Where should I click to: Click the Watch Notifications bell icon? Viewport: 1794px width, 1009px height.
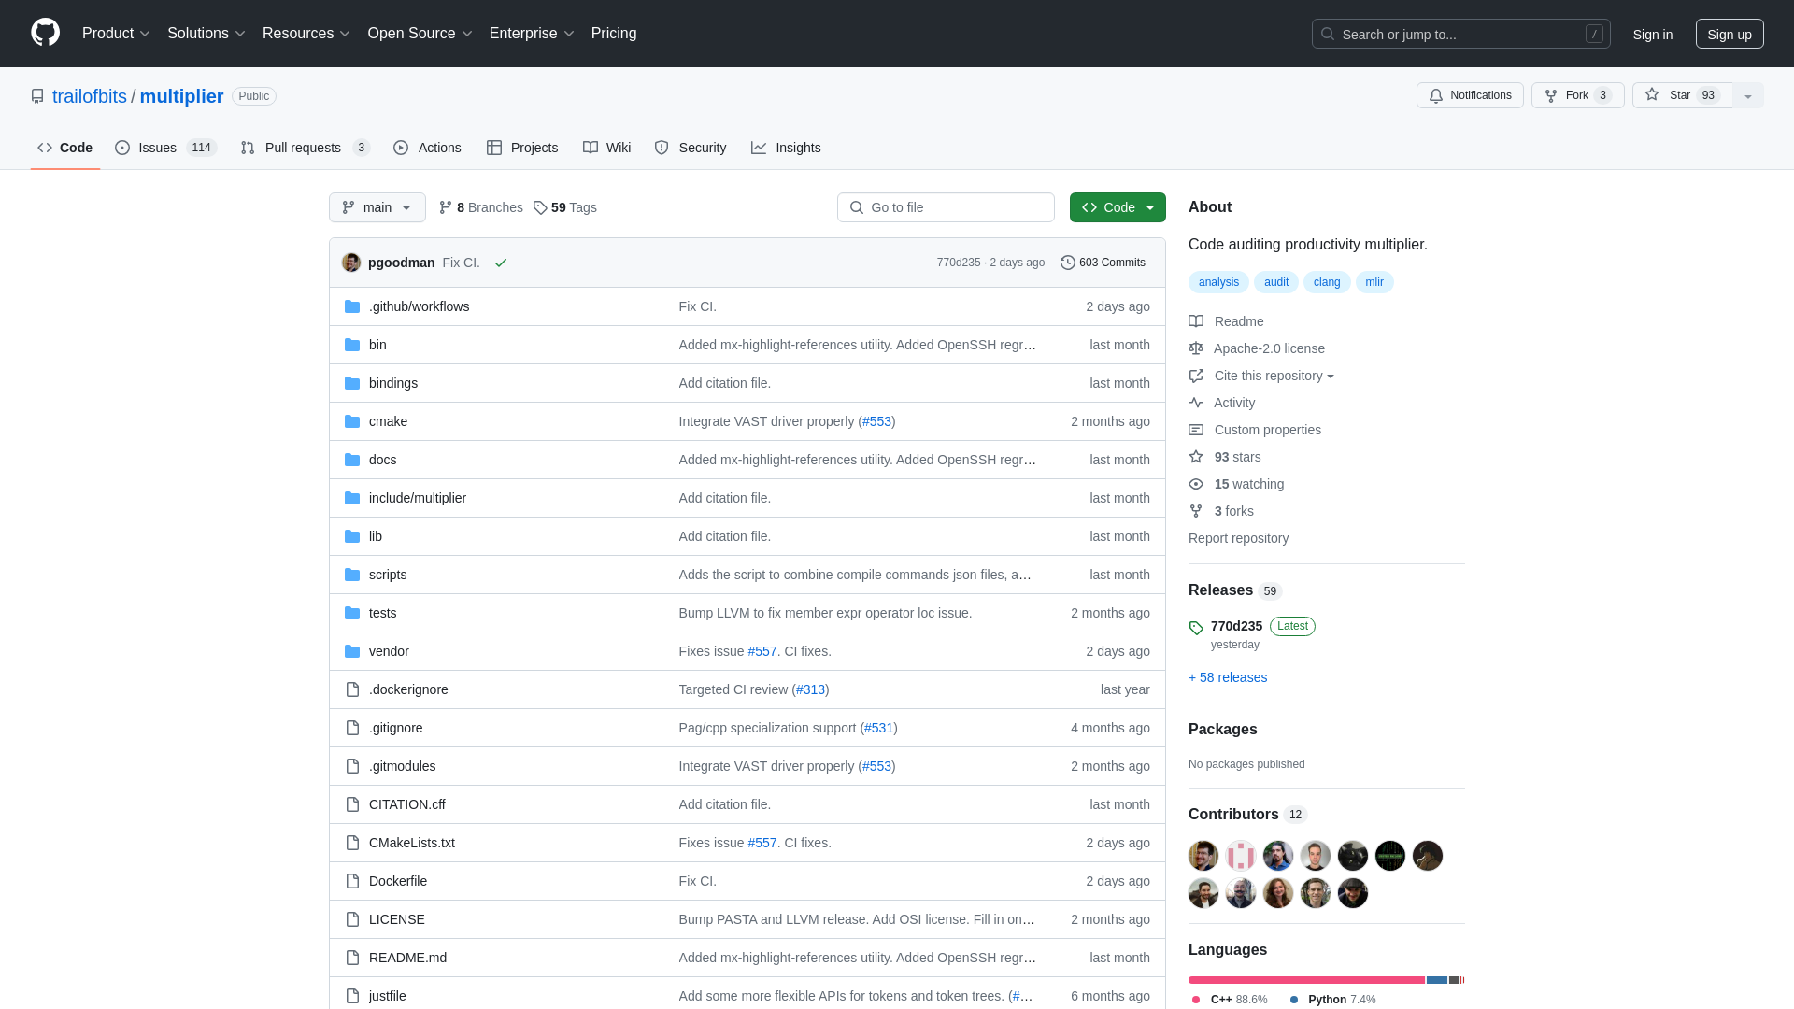tap(1437, 95)
